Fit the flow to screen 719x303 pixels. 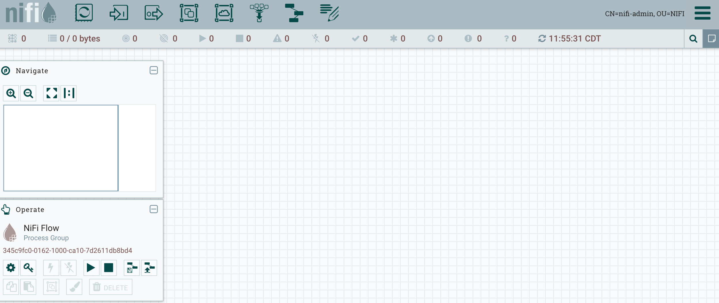point(51,93)
